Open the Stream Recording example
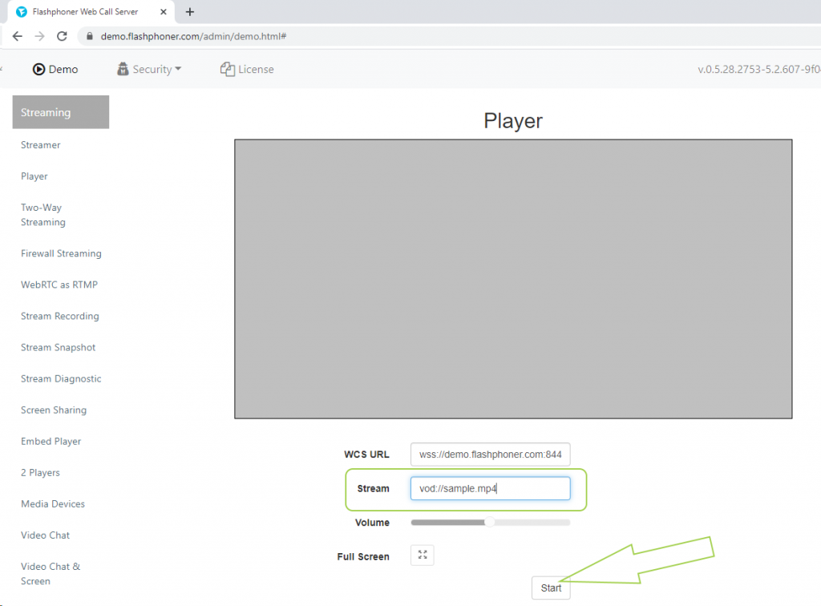821x606 pixels. (x=59, y=316)
